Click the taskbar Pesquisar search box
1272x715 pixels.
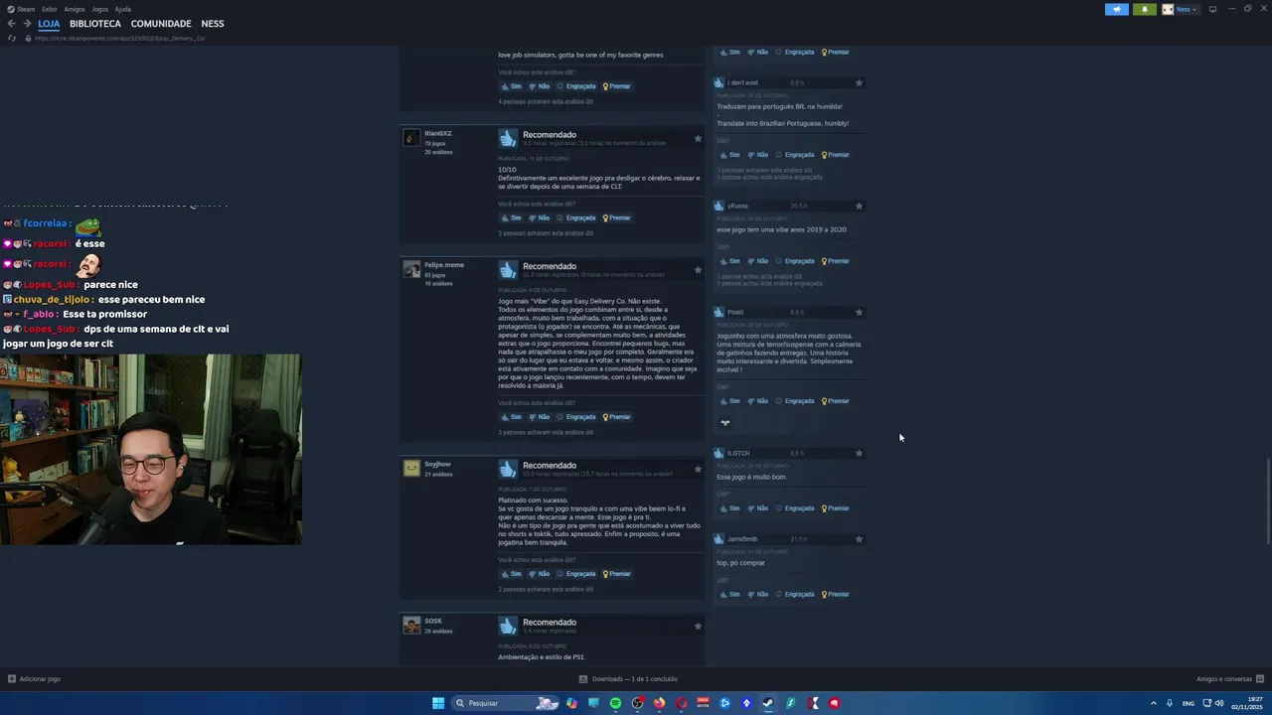[x=504, y=703]
